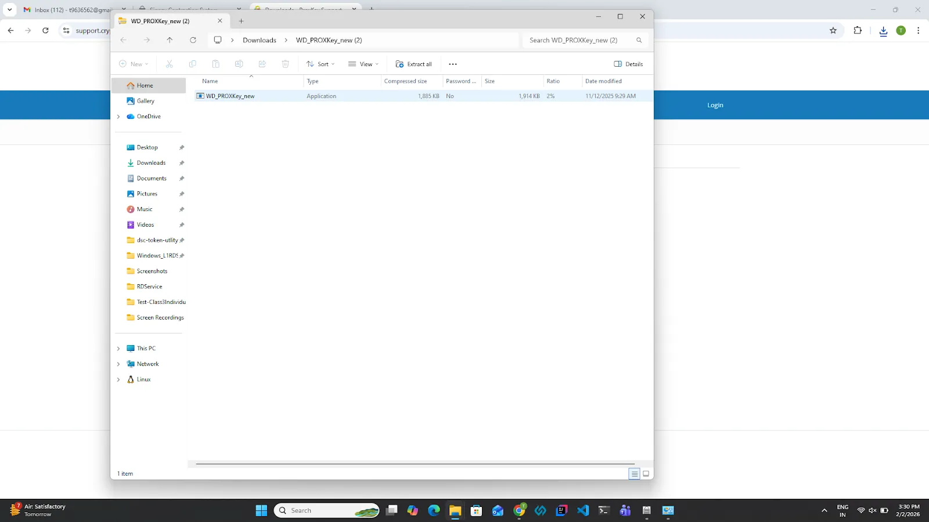Click the Paste icon in Explorer toolbar

click(215, 64)
